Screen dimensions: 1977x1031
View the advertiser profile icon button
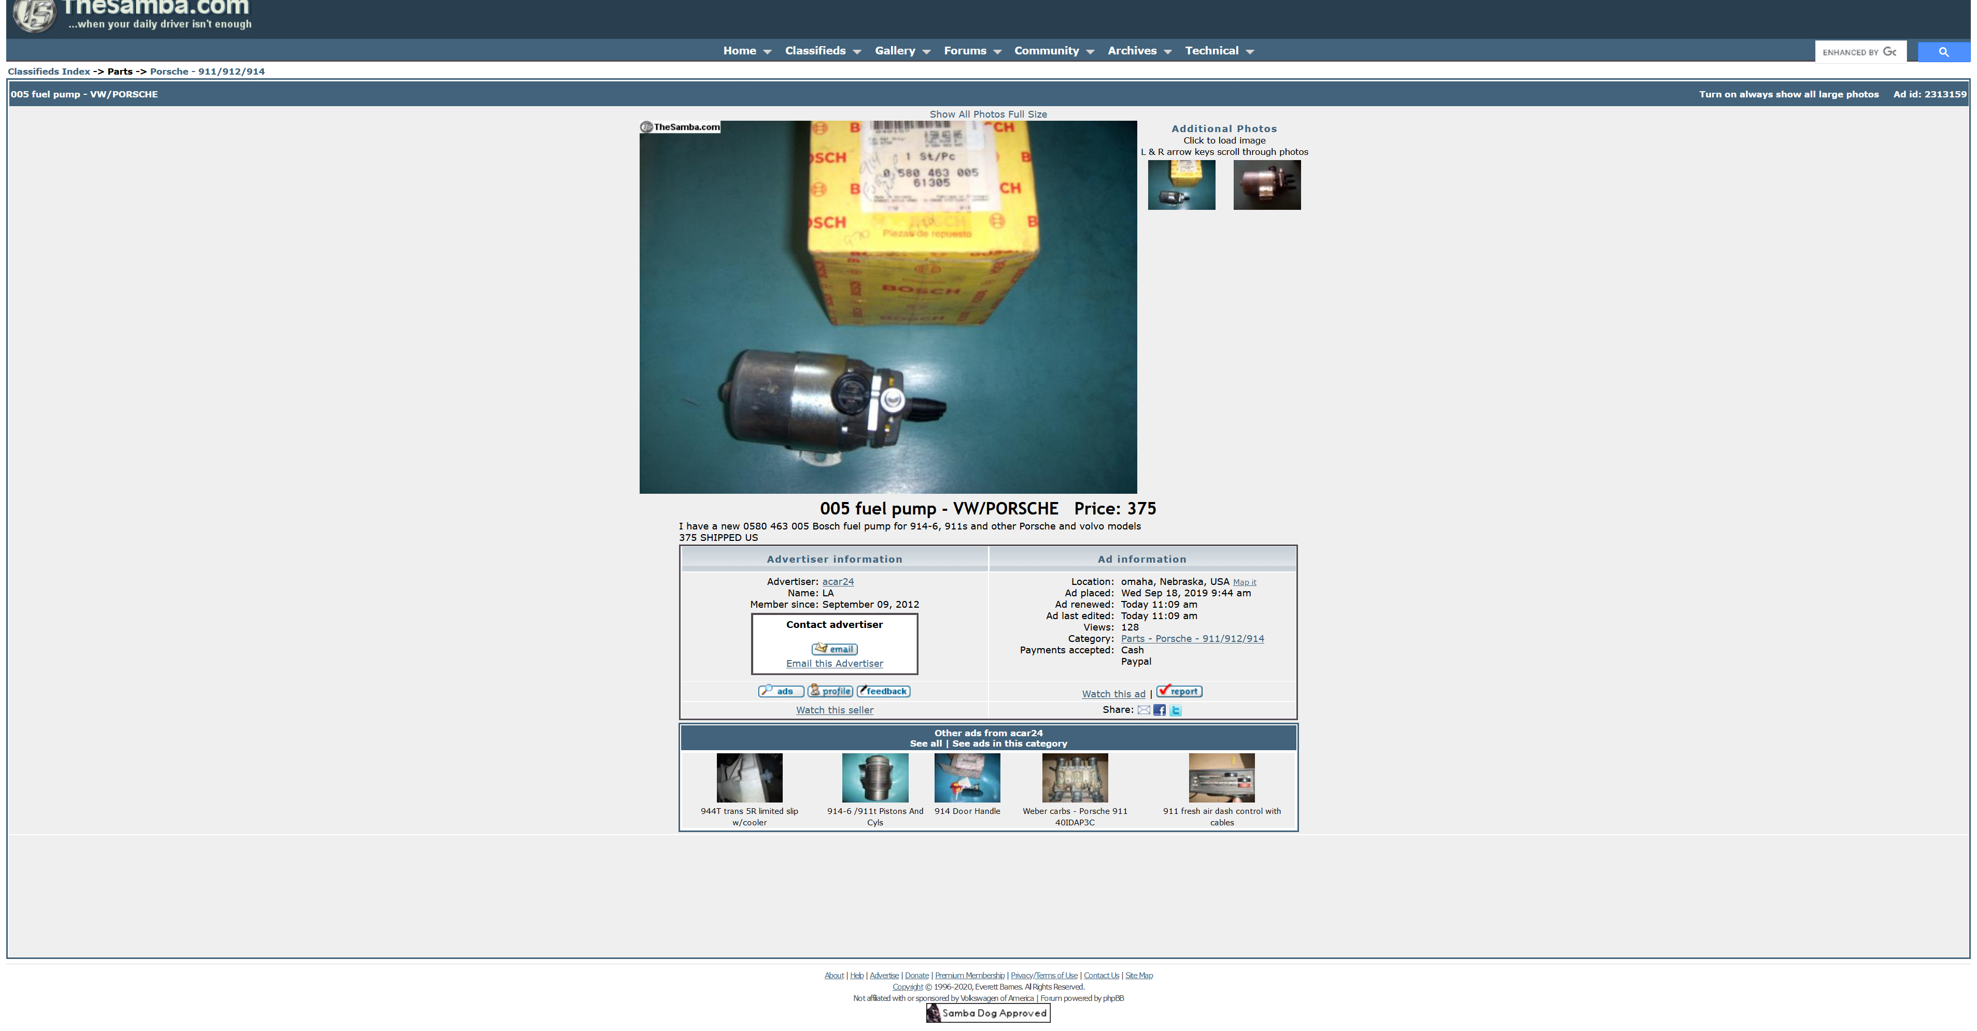830,691
